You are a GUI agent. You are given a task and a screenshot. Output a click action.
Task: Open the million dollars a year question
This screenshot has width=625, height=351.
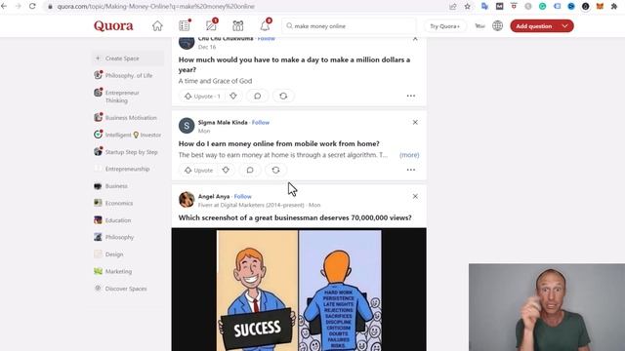(294, 64)
